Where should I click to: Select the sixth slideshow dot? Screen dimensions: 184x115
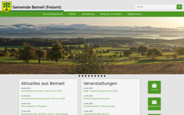[95, 76]
